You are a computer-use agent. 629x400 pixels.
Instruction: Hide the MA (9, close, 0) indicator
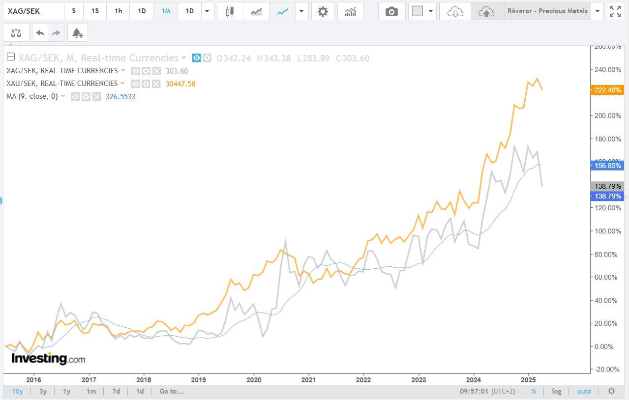point(75,97)
